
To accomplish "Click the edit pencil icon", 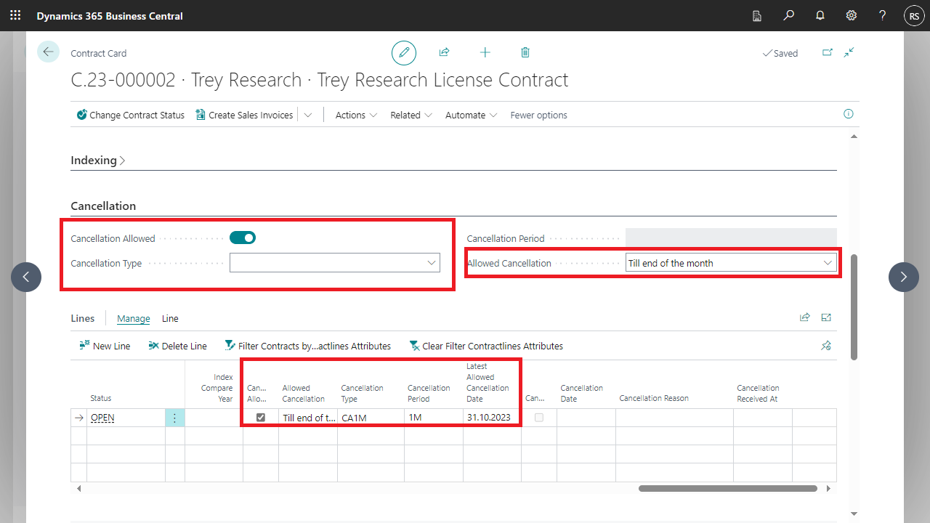I will (x=404, y=53).
